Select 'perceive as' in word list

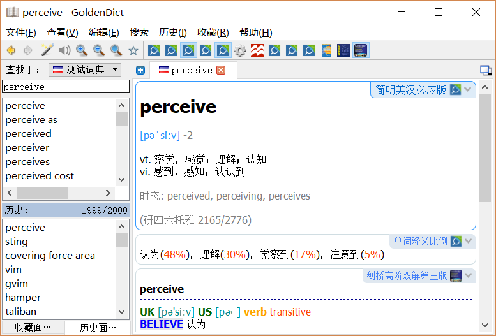(31, 120)
